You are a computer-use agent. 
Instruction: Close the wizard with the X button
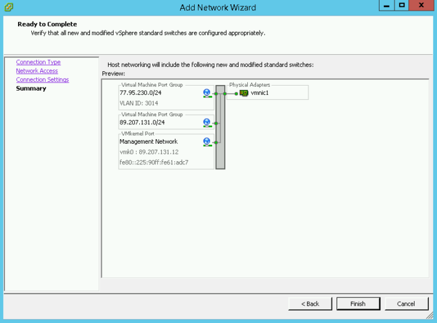(x=421, y=6)
